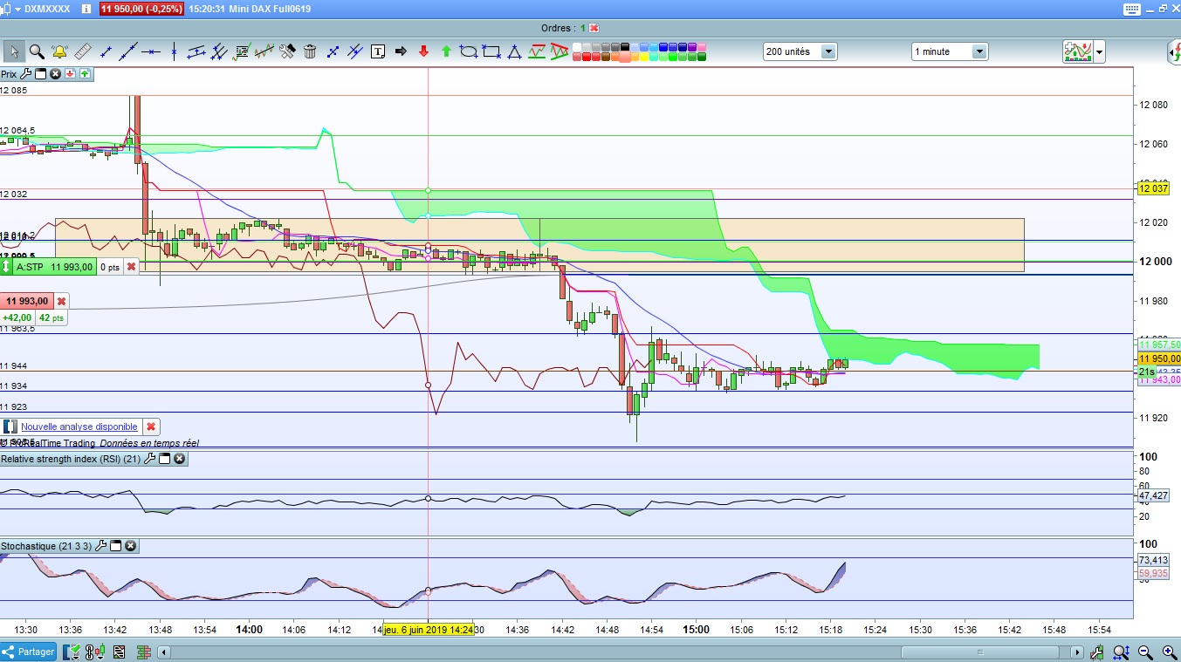The image size is (1181, 662).
Task: Toggle Prix panel window mode square icon
Action: (x=40, y=74)
